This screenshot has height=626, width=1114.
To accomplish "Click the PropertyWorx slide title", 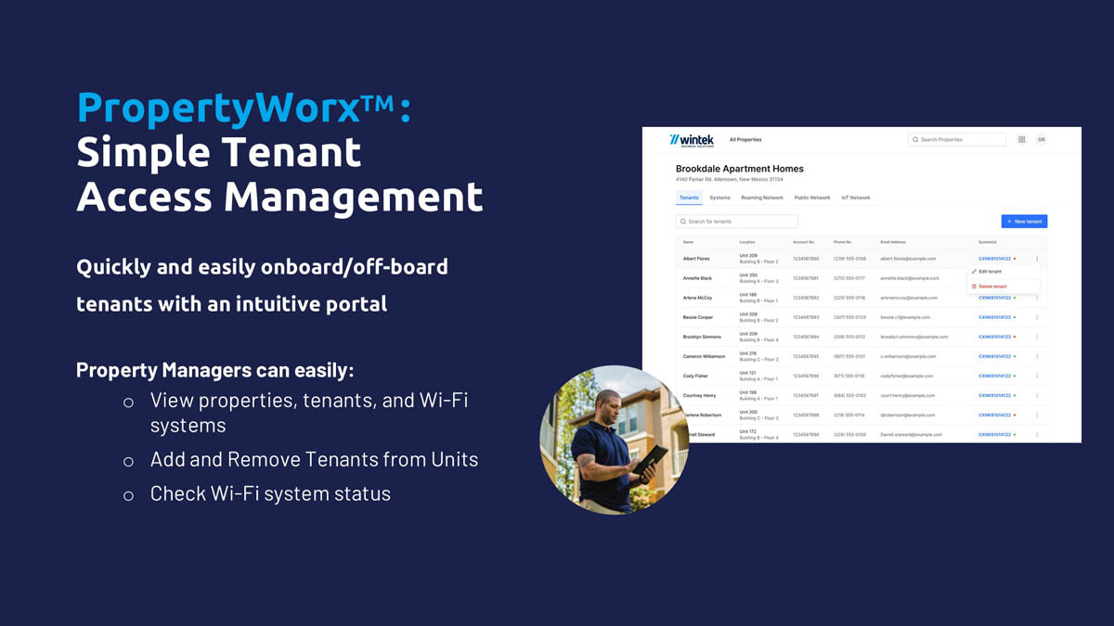I will (x=279, y=152).
